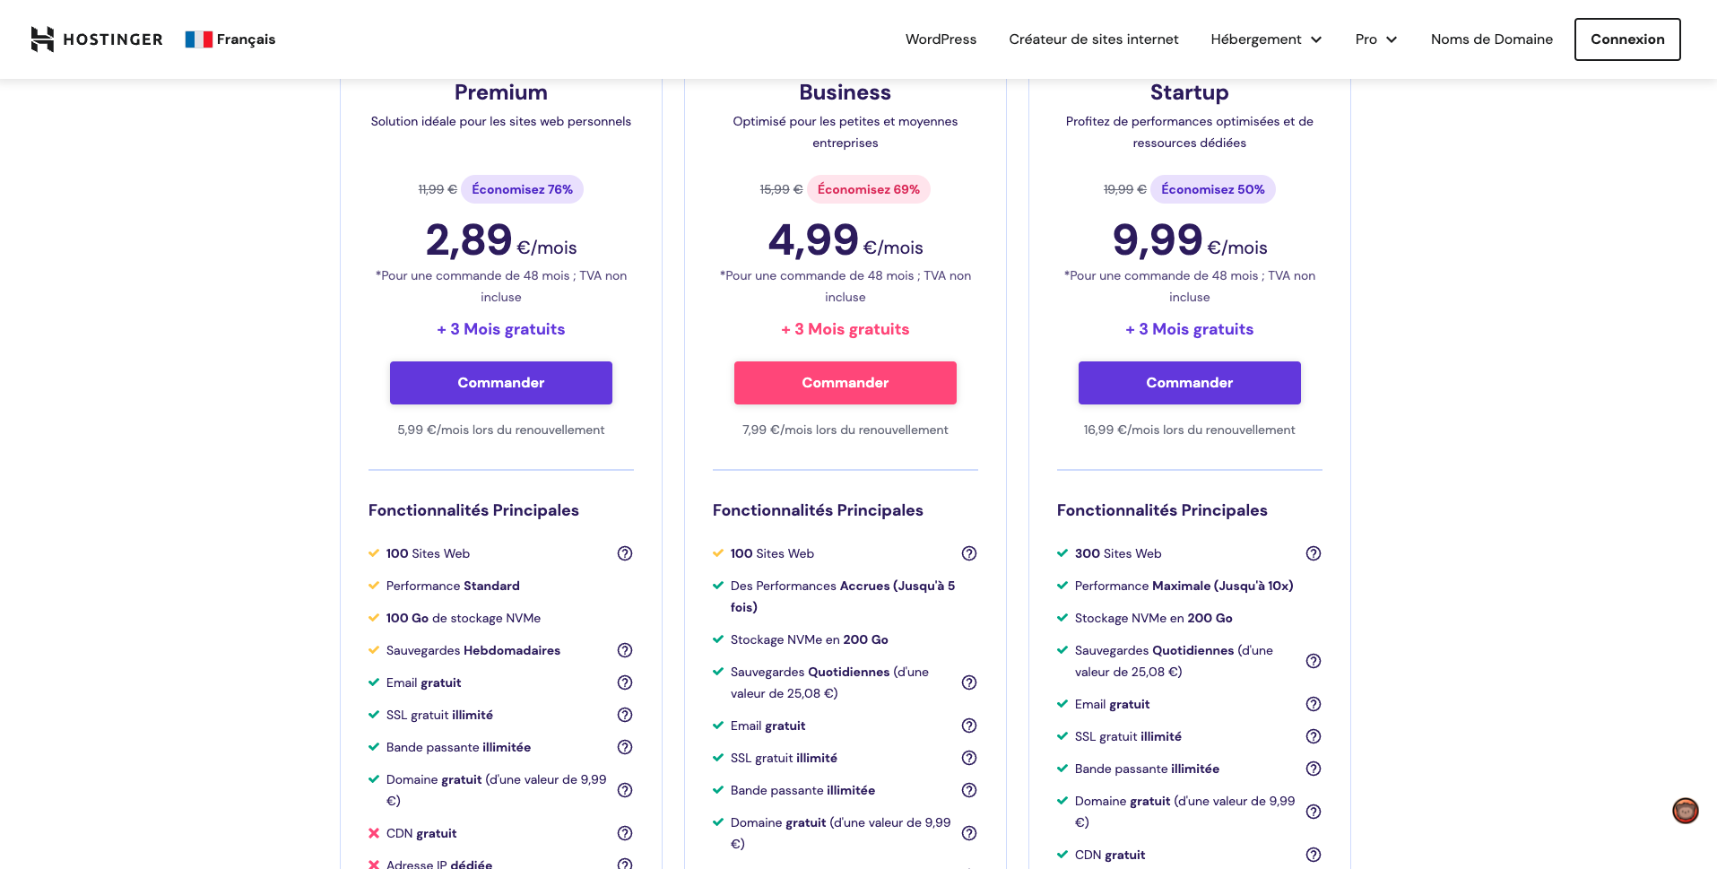The width and height of the screenshot is (1717, 869).
Task: Show info for Startup Bande passante illimitée
Action: (1314, 769)
